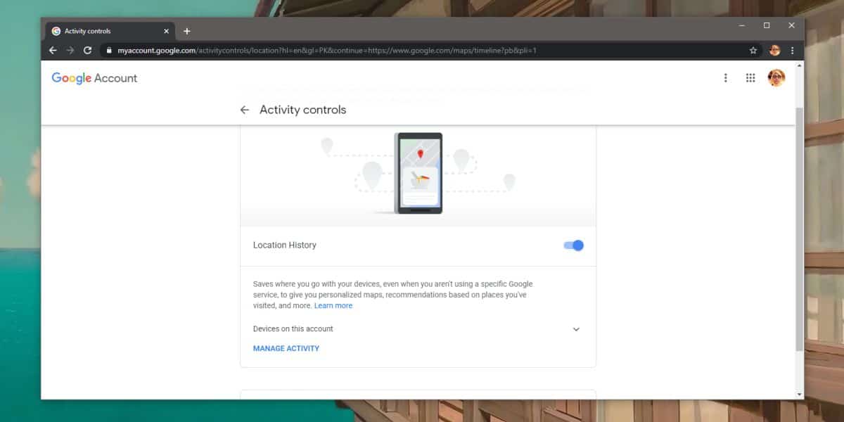Open the Google Account profile picture

(776, 78)
